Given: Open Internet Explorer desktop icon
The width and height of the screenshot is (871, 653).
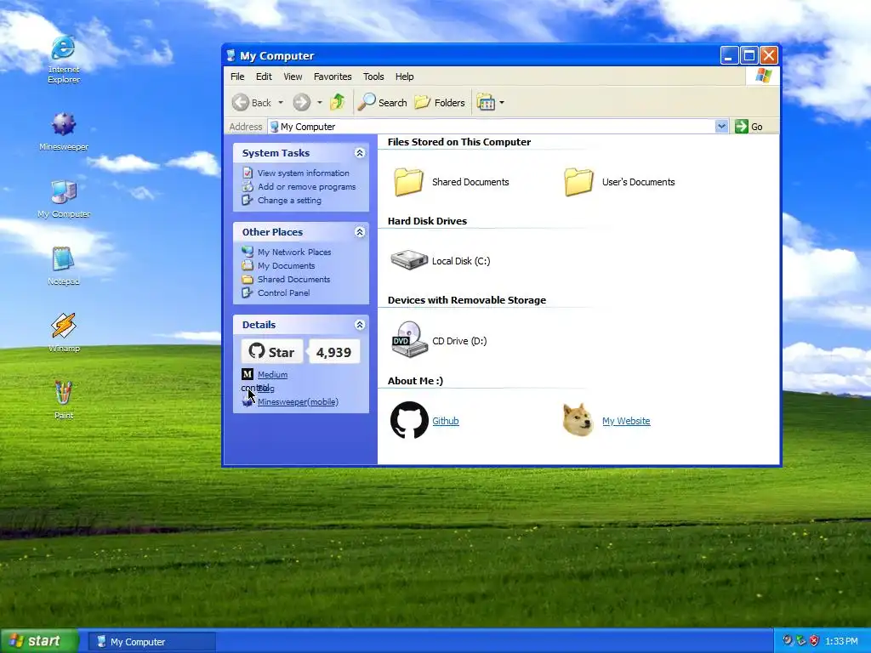Looking at the screenshot, I should tap(63, 60).
